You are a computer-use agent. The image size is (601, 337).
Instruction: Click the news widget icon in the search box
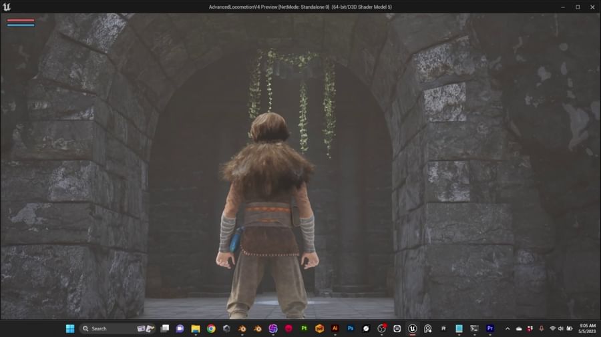146,328
